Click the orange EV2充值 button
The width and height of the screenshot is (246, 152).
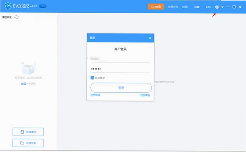(156, 7)
